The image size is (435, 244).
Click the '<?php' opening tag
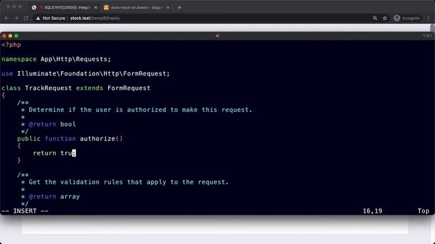(11, 45)
